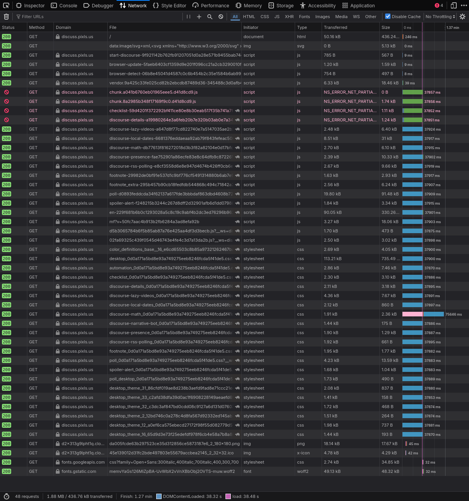Expand the DevTools three-dots options menu
469x501 pixels.
pyautogui.click(x=464, y=5)
